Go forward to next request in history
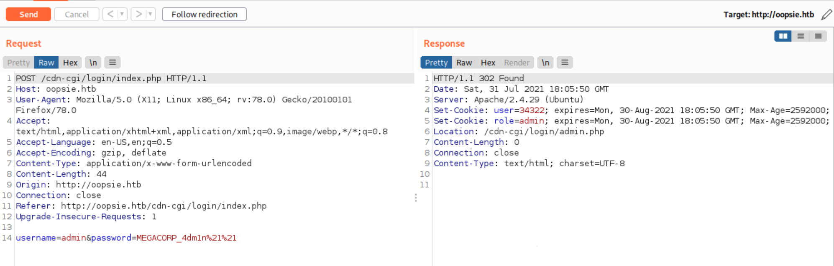This screenshot has width=834, height=266. [138, 14]
